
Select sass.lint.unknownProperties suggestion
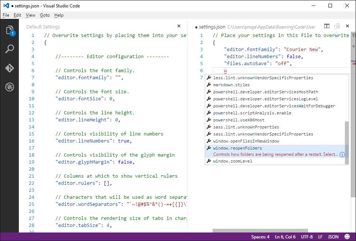(x=275, y=127)
